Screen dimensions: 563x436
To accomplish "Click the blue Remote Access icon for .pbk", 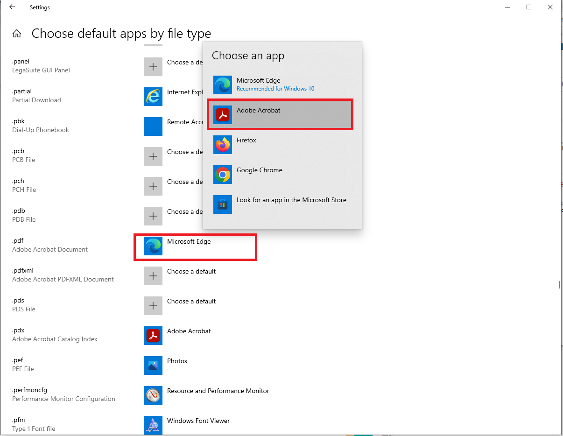I will (x=153, y=127).
